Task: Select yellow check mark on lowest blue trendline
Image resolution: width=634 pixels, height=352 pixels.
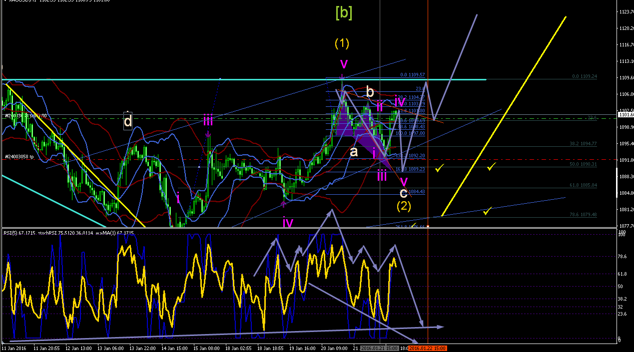Action: point(487,211)
